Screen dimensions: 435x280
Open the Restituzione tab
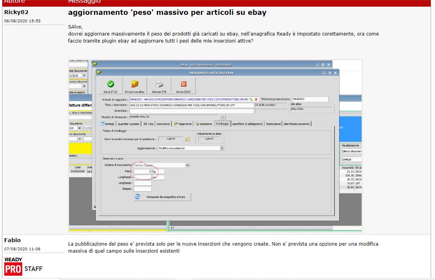pos(273,124)
